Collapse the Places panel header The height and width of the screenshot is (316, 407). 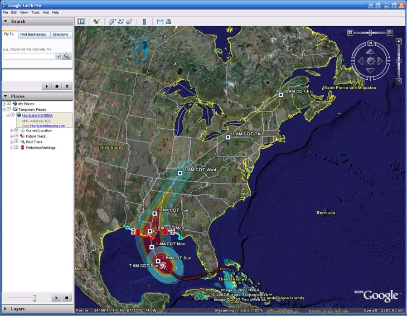[x=37, y=96]
